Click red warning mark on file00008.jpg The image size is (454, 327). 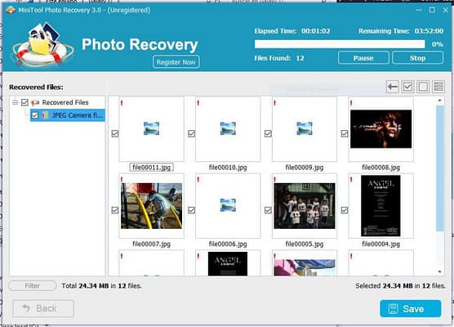[x=351, y=103]
